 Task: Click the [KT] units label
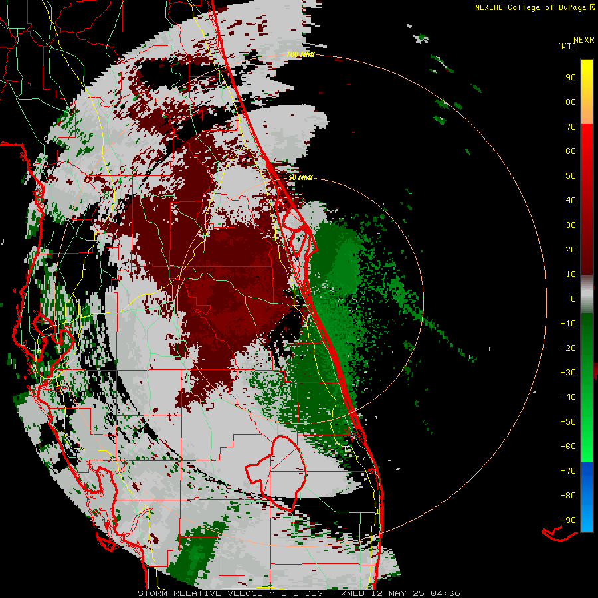pyautogui.click(x=567, y=46)
